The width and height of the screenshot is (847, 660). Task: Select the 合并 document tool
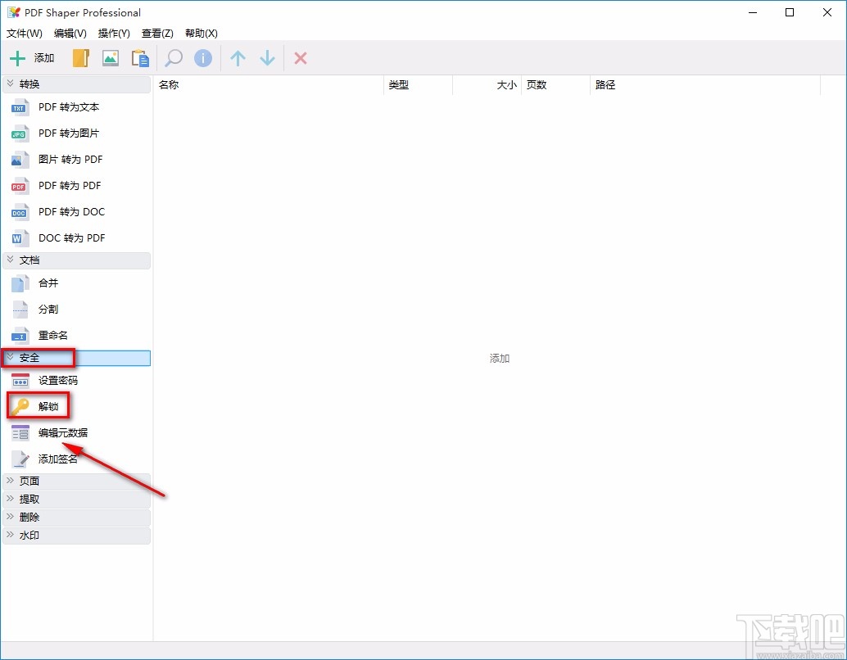coord(48,283)
